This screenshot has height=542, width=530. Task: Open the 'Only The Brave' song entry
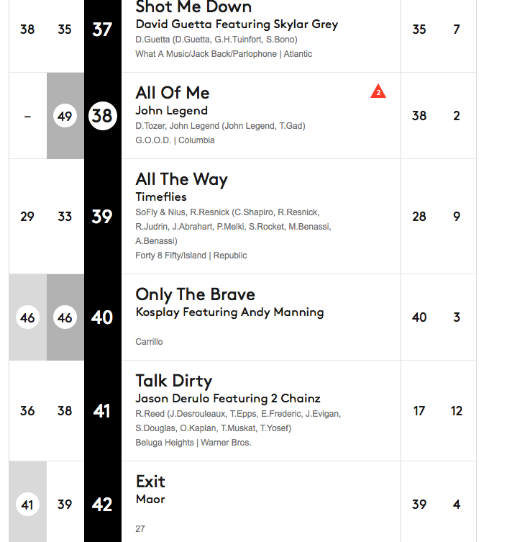point(195,294)
